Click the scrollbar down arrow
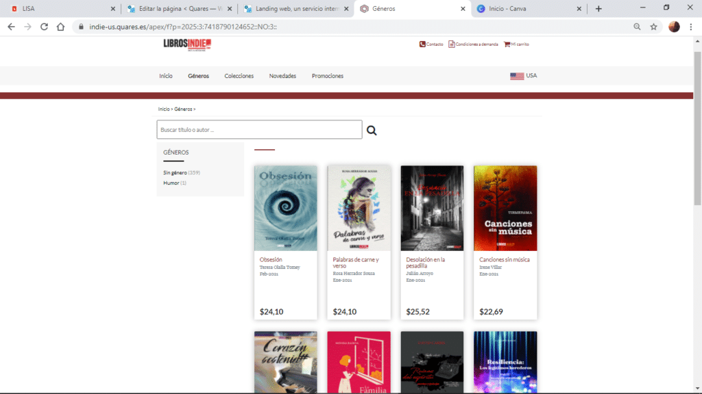 click(697, 389)
